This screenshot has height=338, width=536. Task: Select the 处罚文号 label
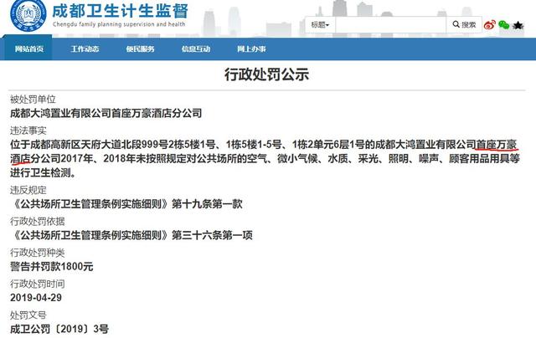(28, 315)
